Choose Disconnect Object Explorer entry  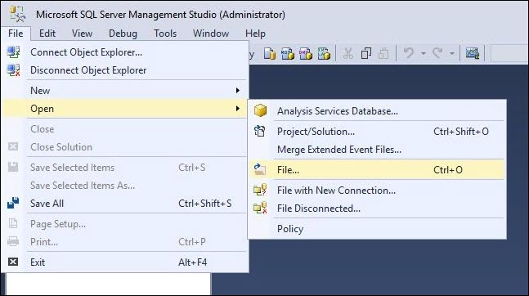[125, 70]
